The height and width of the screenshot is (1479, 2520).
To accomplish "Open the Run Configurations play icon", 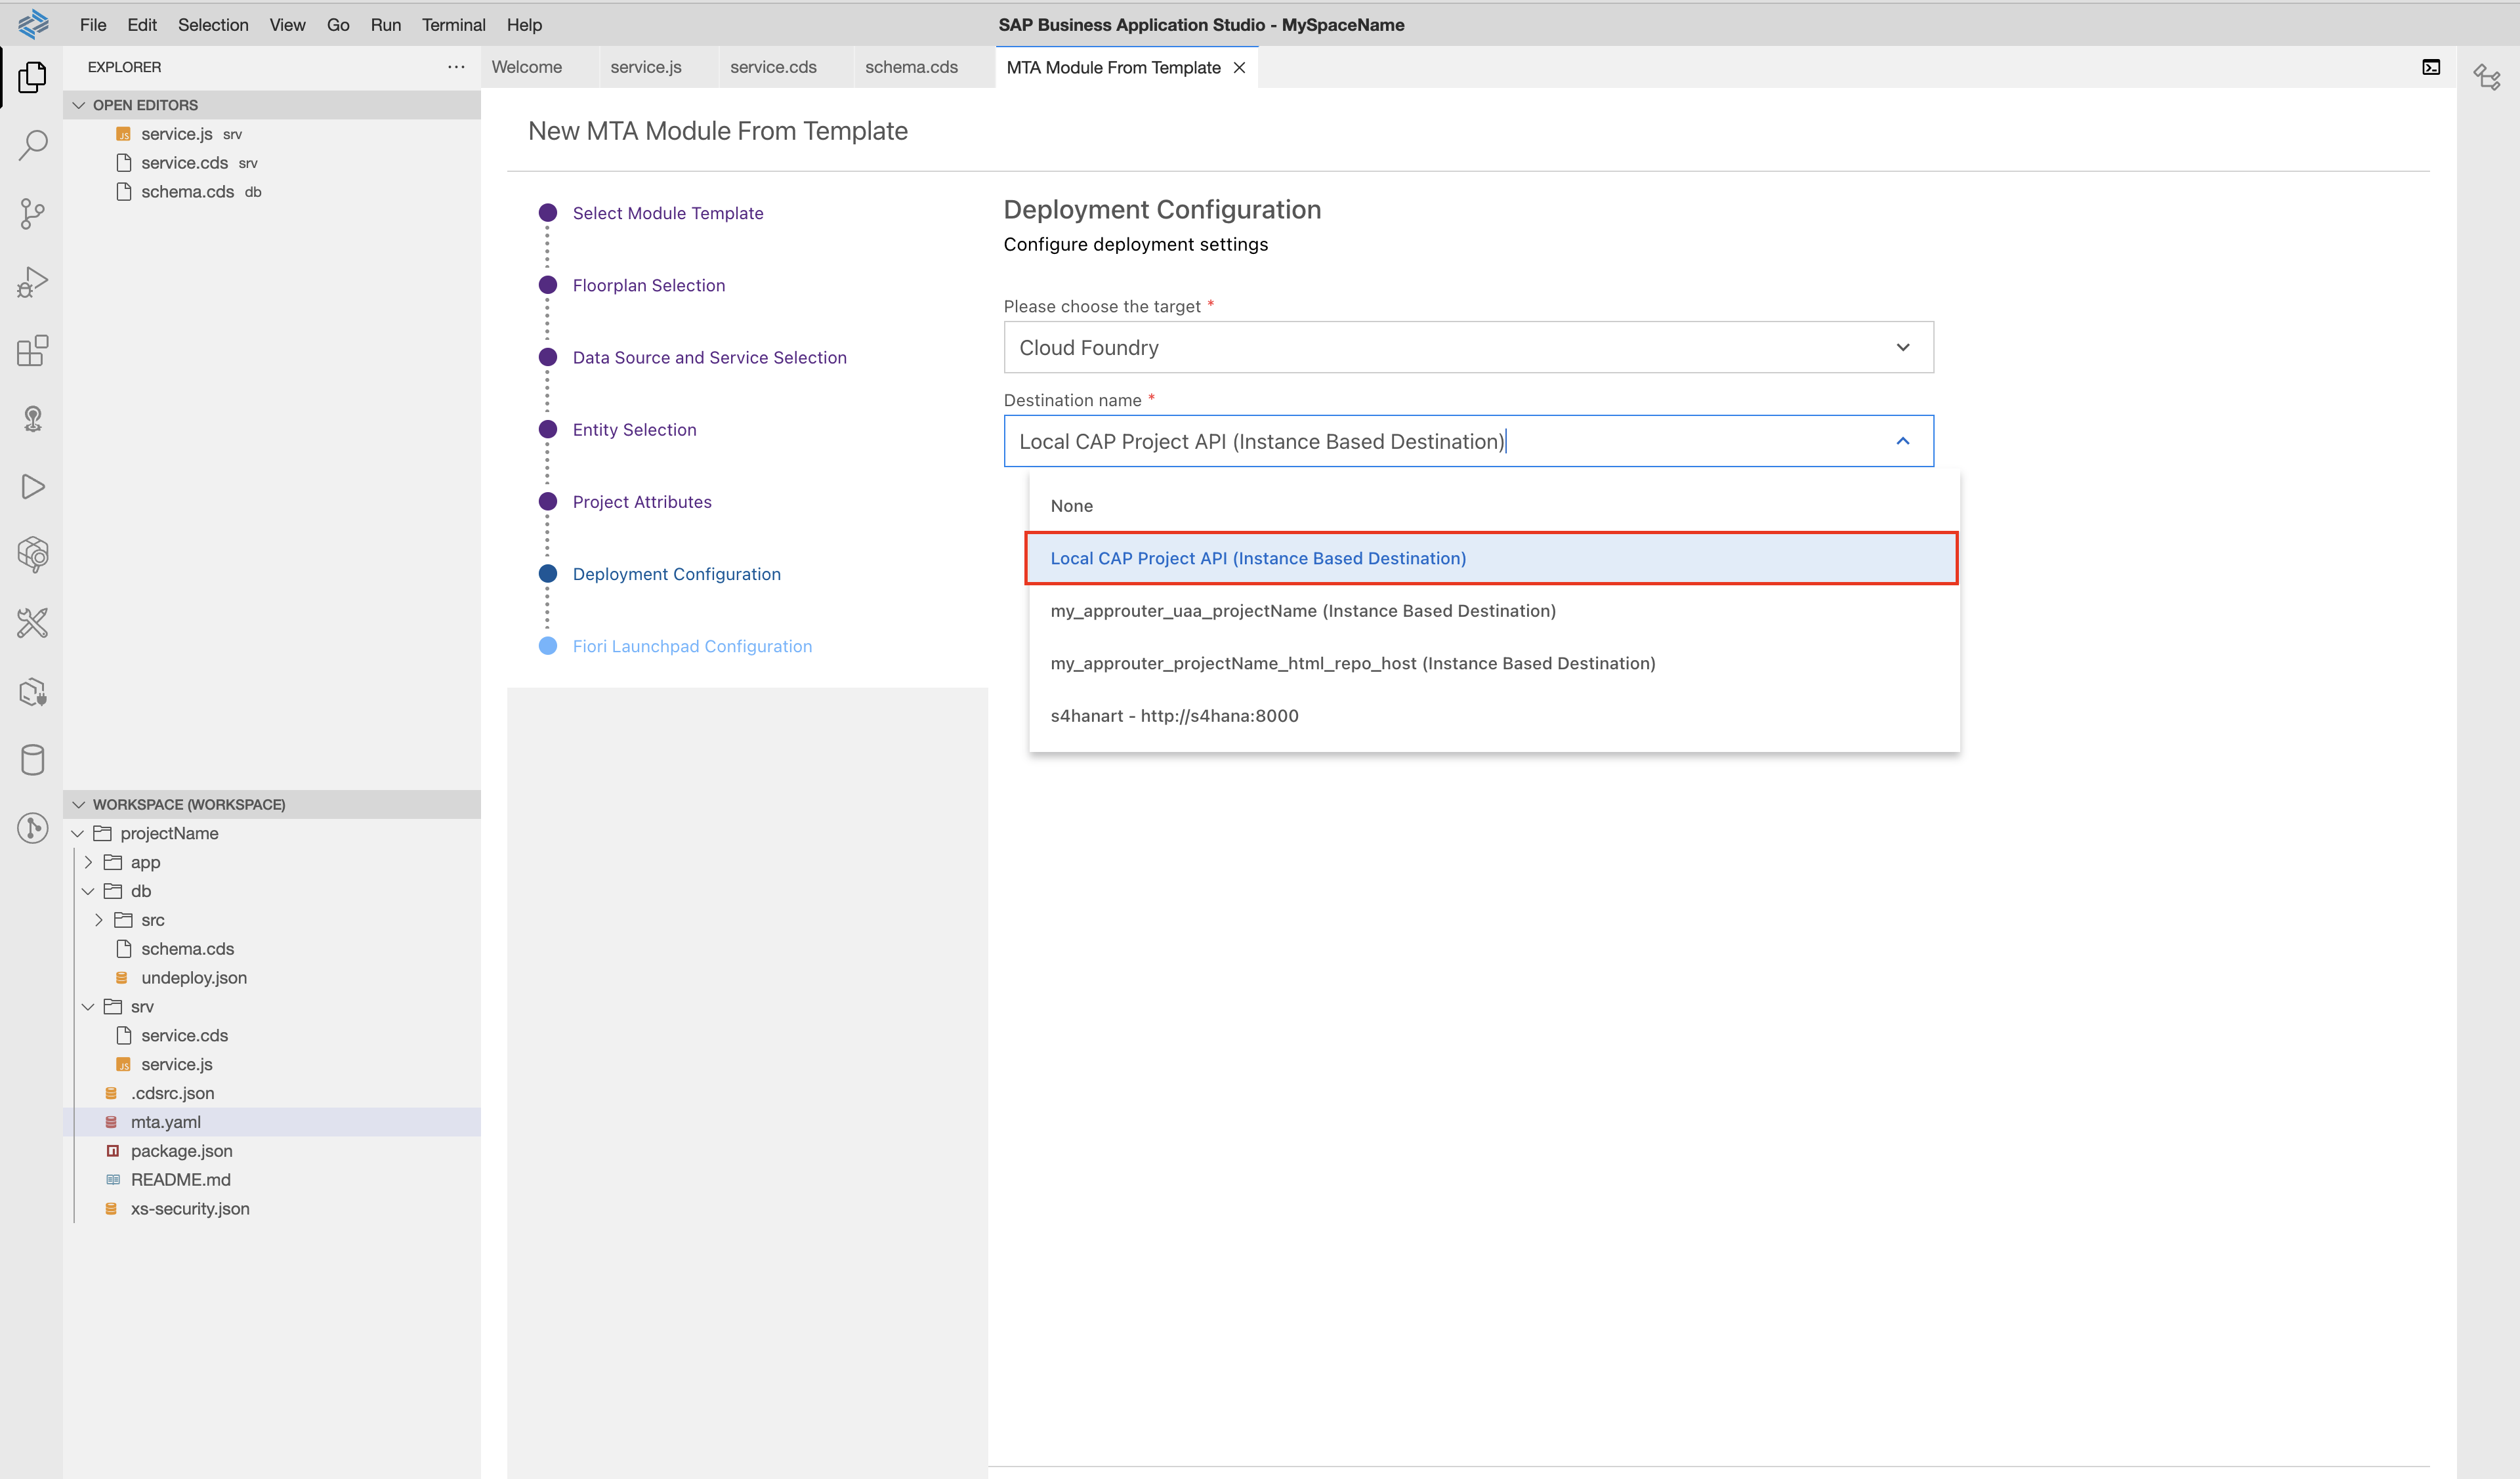I will (32, 486).
